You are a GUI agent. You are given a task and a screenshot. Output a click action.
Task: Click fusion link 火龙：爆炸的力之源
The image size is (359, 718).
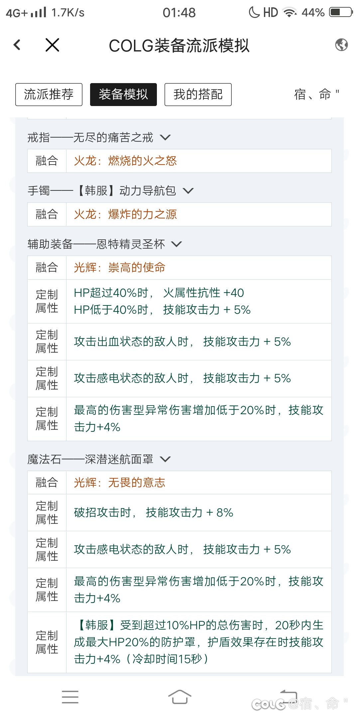(125, 214)
